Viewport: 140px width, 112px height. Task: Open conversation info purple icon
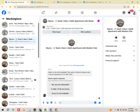point(99,21)
